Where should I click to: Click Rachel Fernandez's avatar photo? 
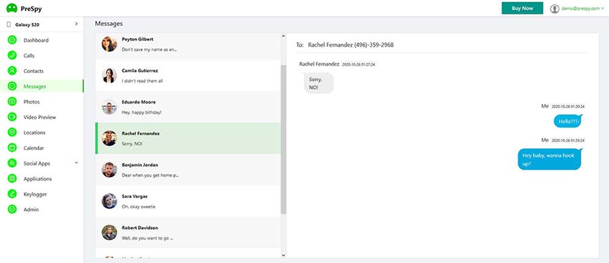click(x=109, y=138)
